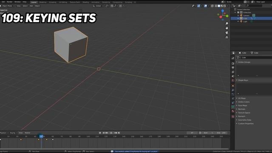The height and width of the screenshot is (153, 272).
Task: Open the viewport Select menu
Action: point(25,6)
